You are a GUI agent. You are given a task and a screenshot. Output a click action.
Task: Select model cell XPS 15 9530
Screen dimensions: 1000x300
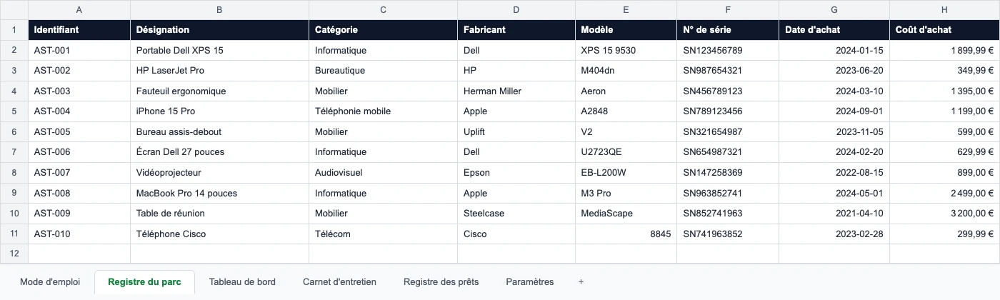(626, 51)
